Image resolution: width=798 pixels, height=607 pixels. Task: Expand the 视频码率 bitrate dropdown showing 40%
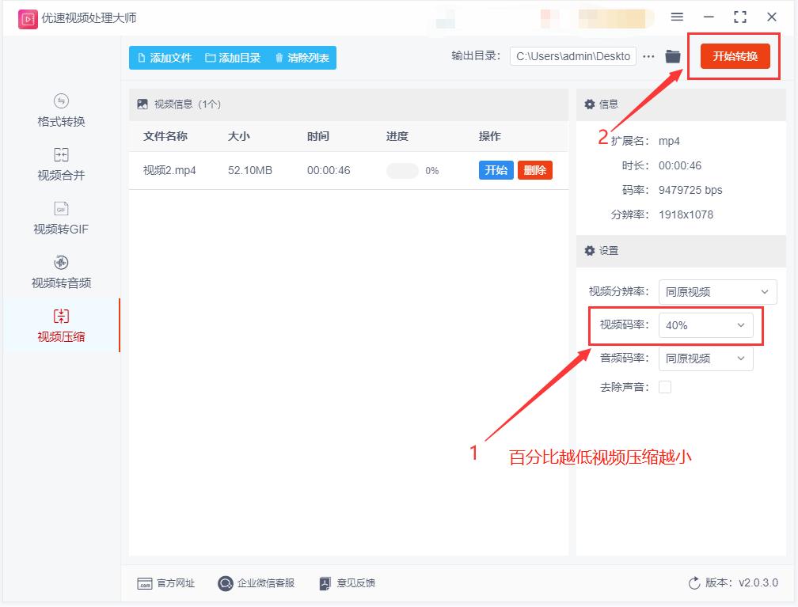point(707,325)
